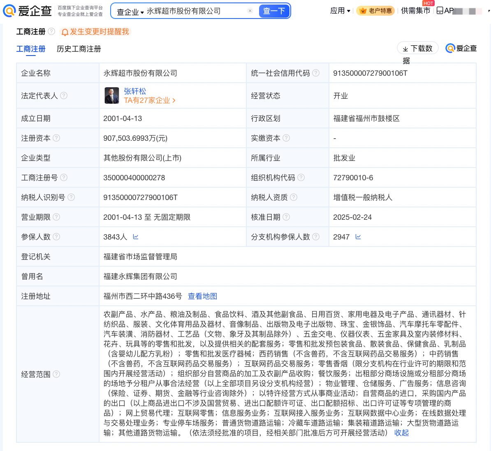
Task: Click the 爱企查 watermark logo near download
Action: (x=461, y=48)
